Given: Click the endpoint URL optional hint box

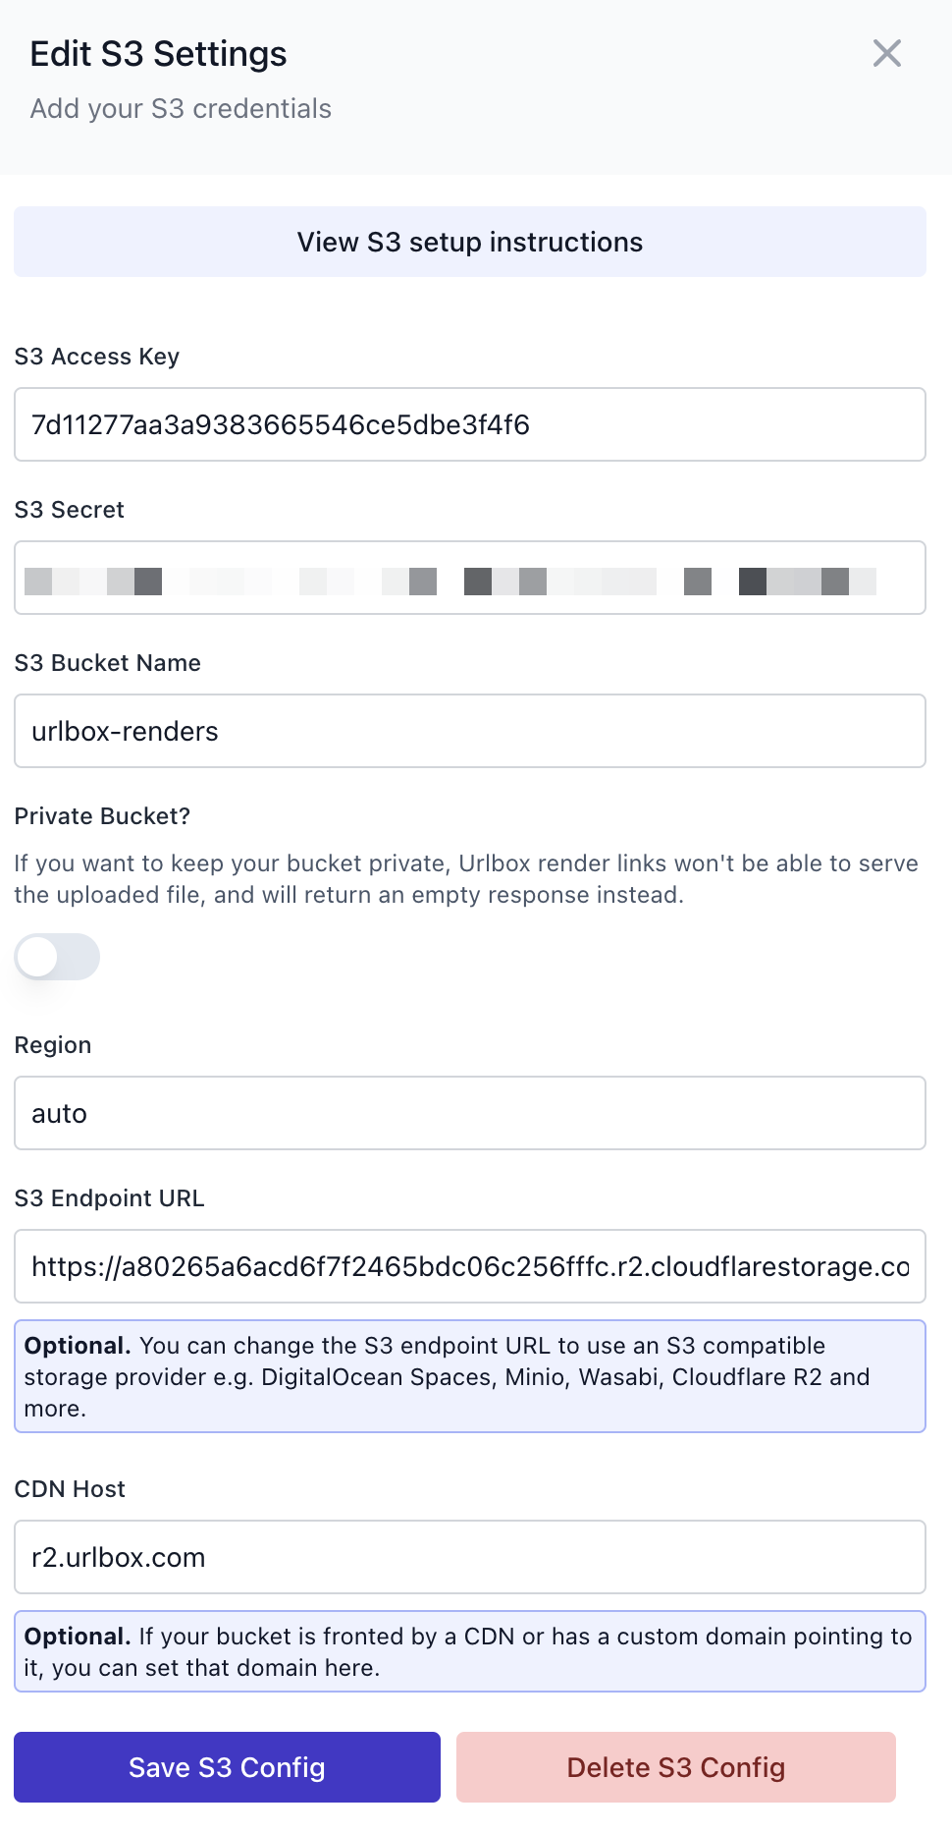Looking at the screenshot, I should pyautogui.click(x=470, y=1376).
